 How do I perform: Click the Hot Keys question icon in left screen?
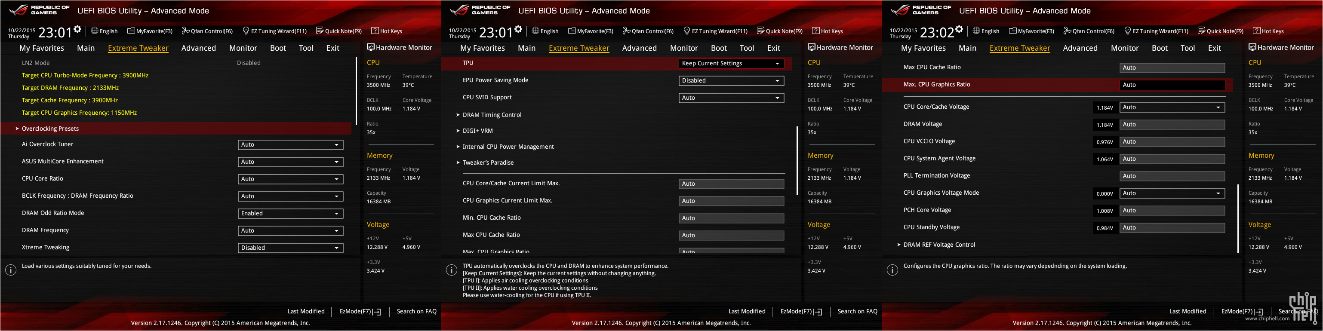pos(375,31)
